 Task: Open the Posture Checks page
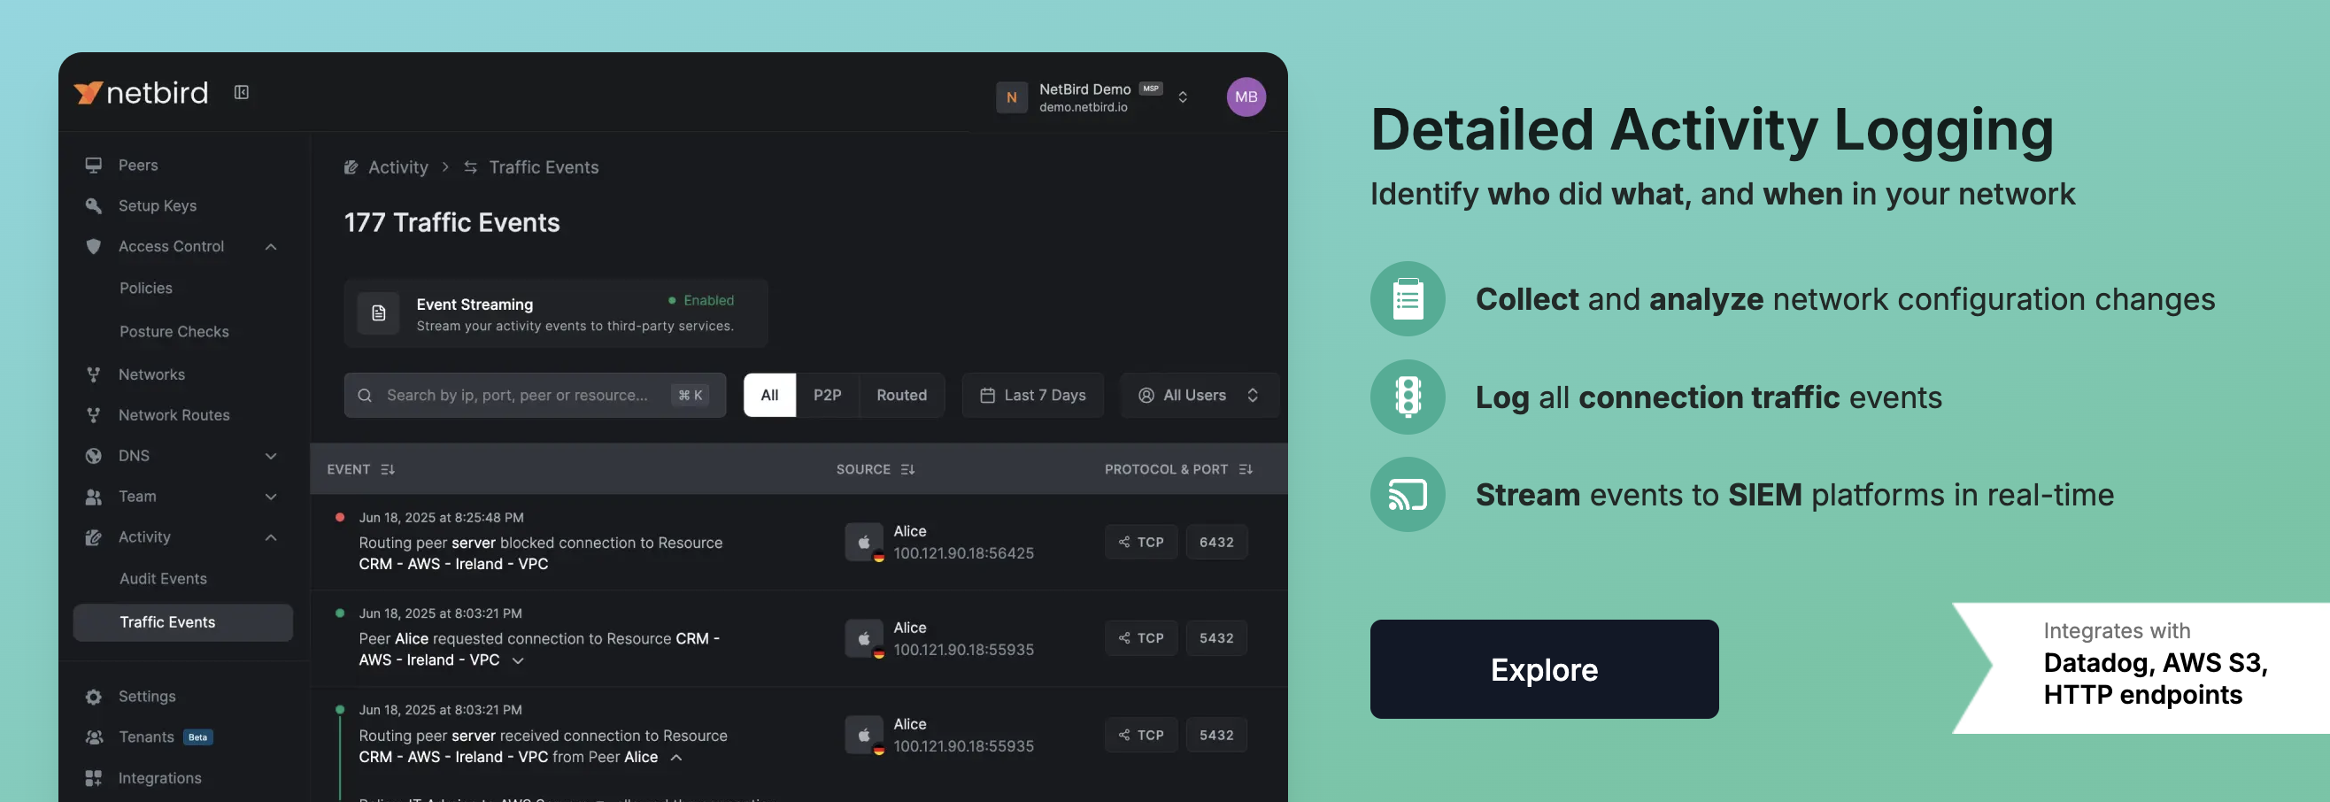point(174,332)
